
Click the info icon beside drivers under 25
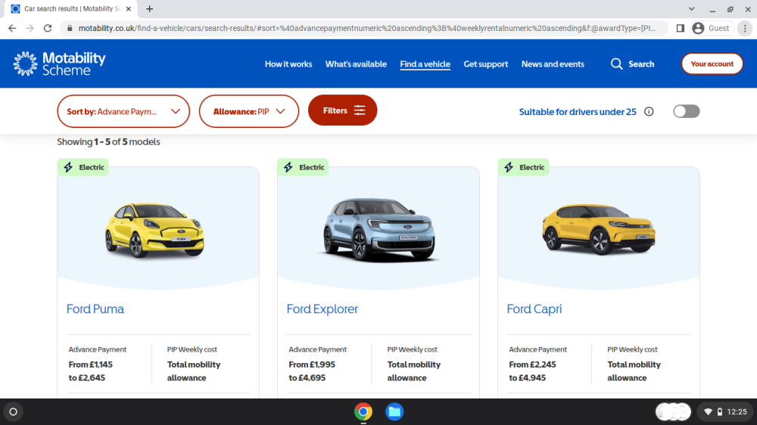(x=649, y=111)
